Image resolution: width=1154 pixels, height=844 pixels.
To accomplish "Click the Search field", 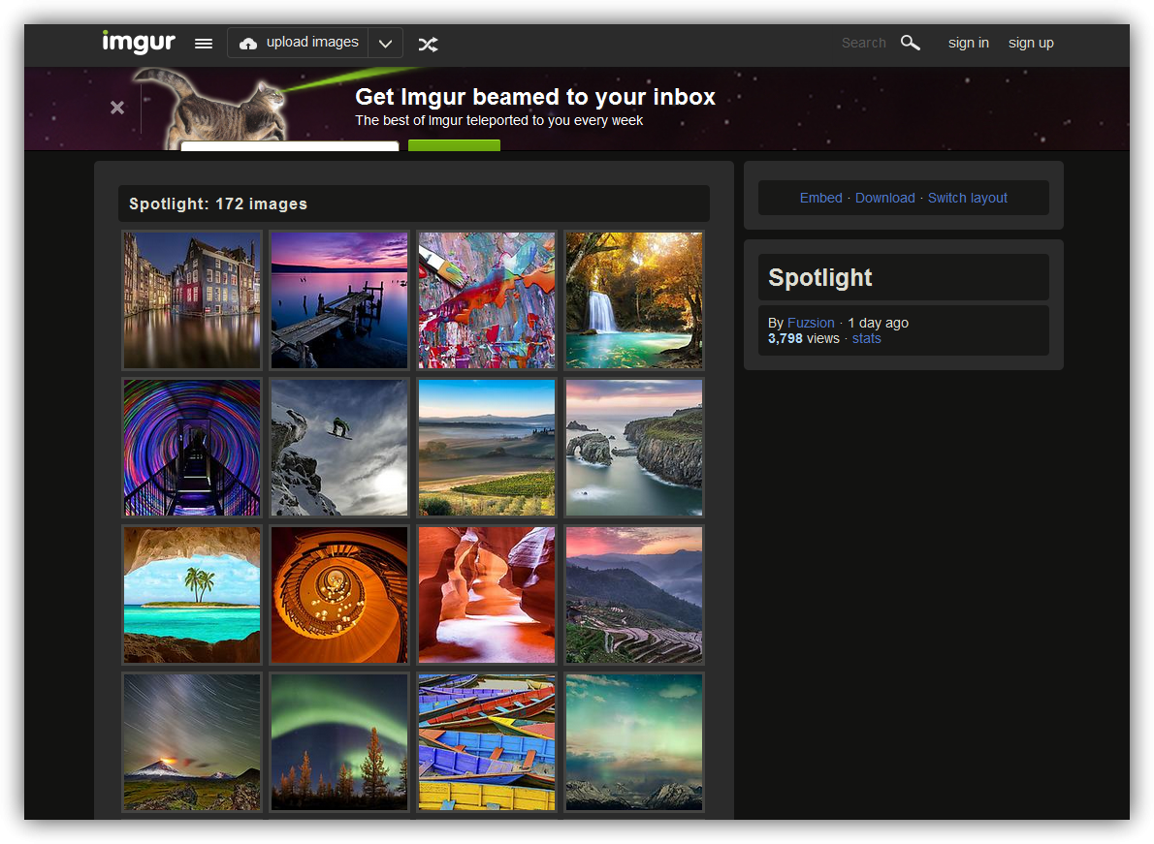I will (863, 43).
